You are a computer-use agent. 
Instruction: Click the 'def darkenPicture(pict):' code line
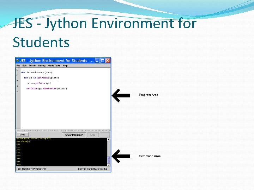pos(37,72)
